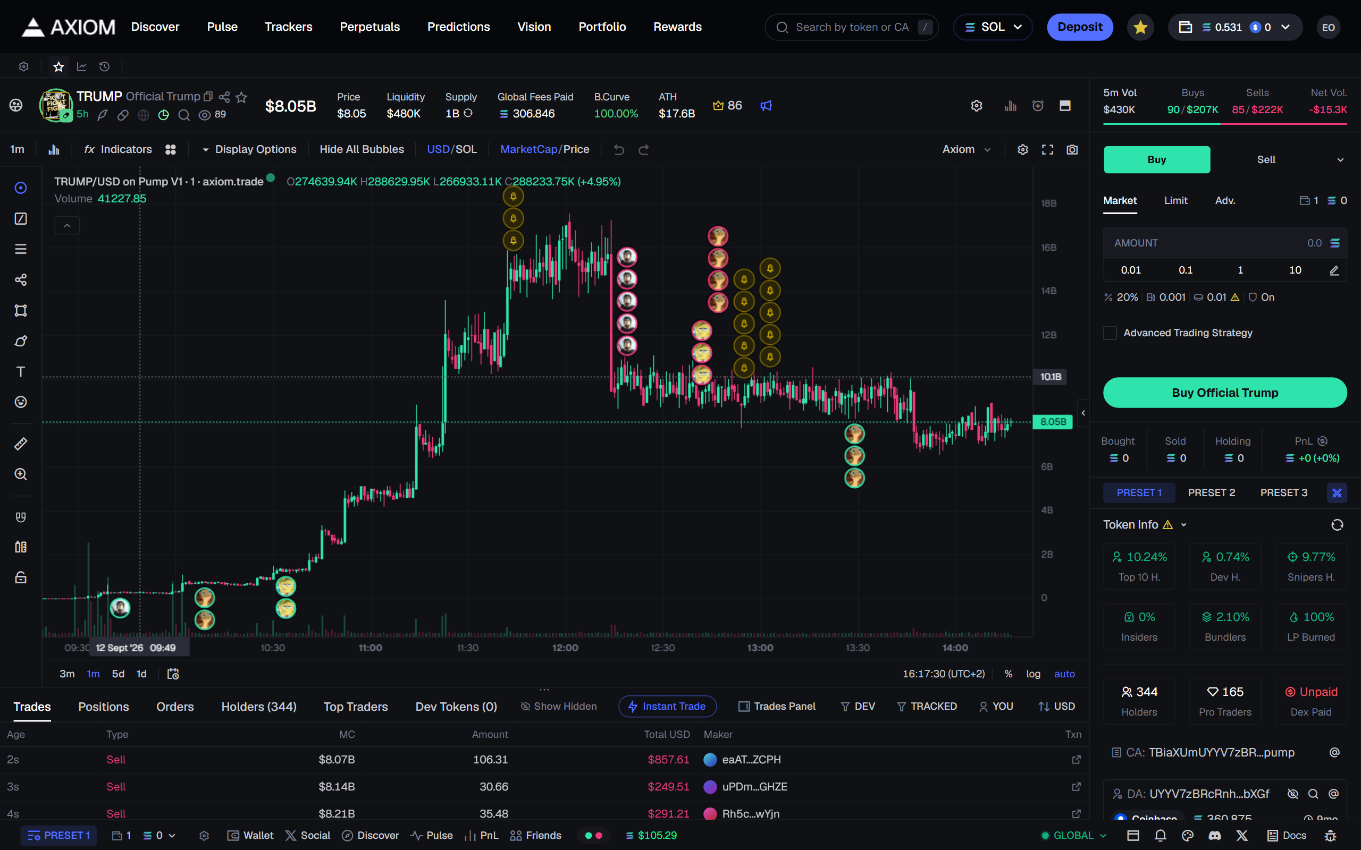The image size is (1361, 850).
Task: Go to Perpetuals section
Action: coord(369,27)
